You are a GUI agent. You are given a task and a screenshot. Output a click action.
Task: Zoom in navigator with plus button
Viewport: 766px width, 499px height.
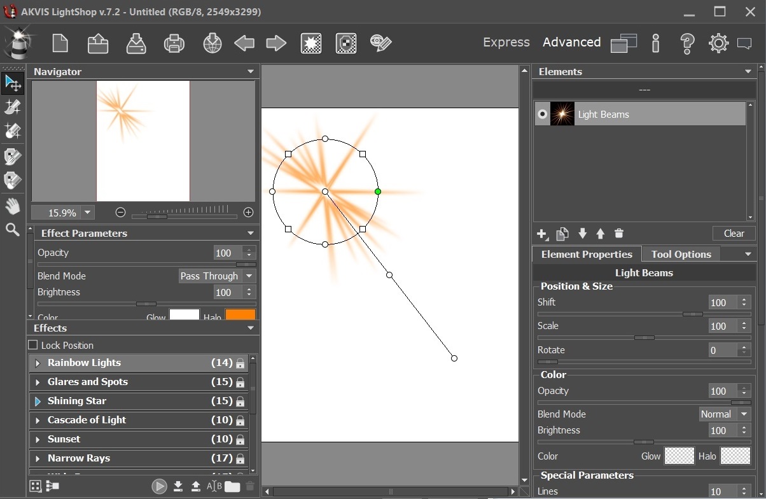click(249, 213)
